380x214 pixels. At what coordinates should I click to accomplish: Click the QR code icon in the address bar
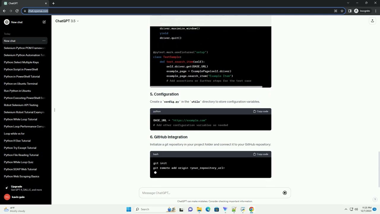pos(335,11)
